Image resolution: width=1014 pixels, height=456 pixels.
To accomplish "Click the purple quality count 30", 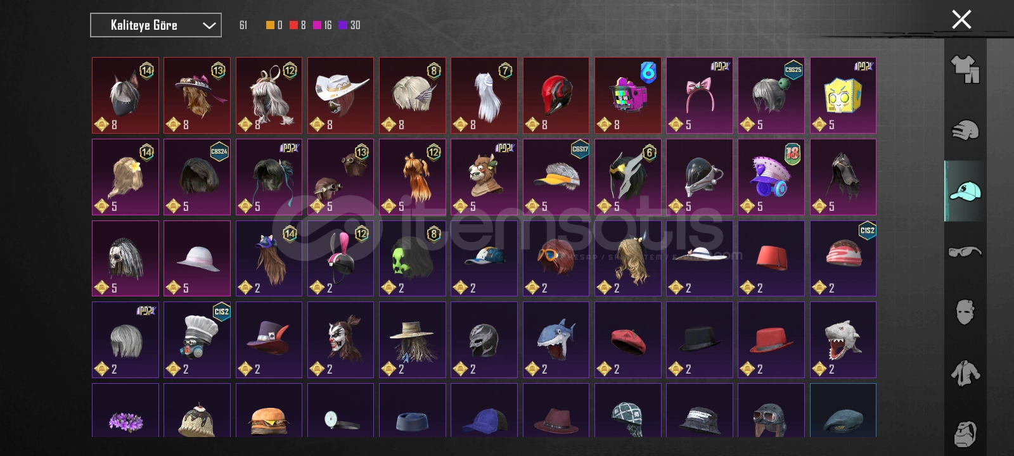I will pos(355,25).
